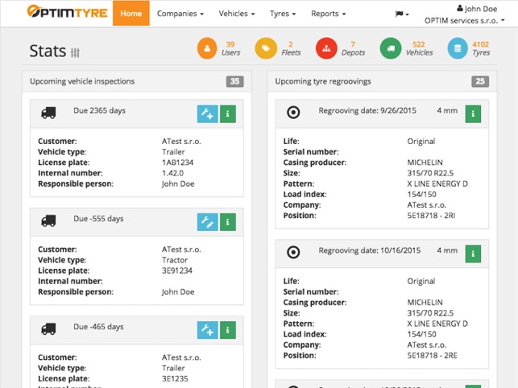Click the green Vehicles icon
Viewport: 518px width, 388px height.
pos(391,48)
